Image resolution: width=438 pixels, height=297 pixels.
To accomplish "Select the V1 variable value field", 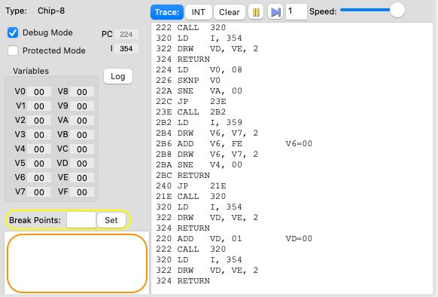I will coord(39,106).
